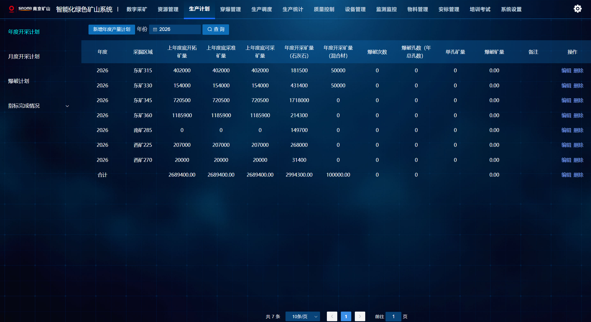Open the 穿爆管理 menu

coord(231,9)
